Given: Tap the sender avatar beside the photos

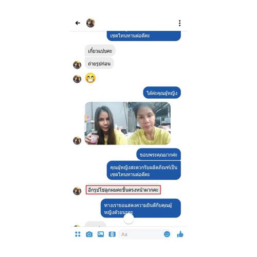Looking at the screenshot, I should click(77, 140).
